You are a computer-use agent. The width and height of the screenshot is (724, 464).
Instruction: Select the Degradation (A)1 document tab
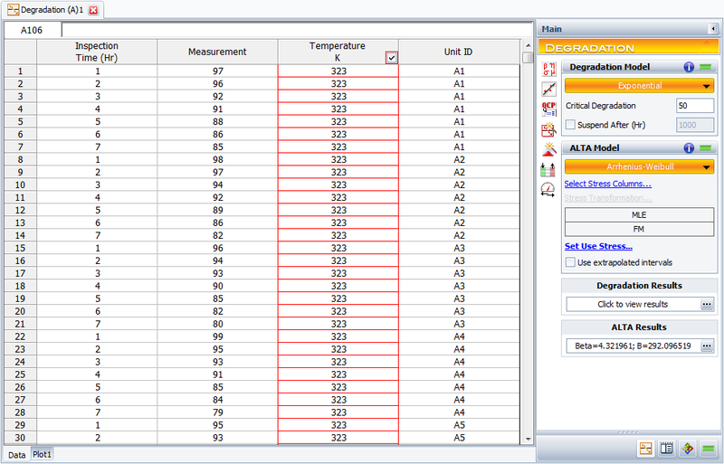point(51,9)
